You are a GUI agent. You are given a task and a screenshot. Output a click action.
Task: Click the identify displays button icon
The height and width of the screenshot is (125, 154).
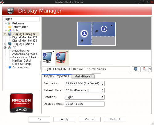[136, 69]
